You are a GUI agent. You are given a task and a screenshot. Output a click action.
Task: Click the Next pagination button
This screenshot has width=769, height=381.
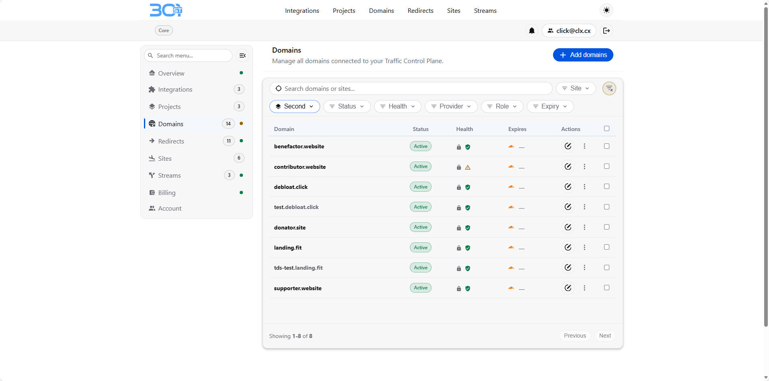(605, 336)
